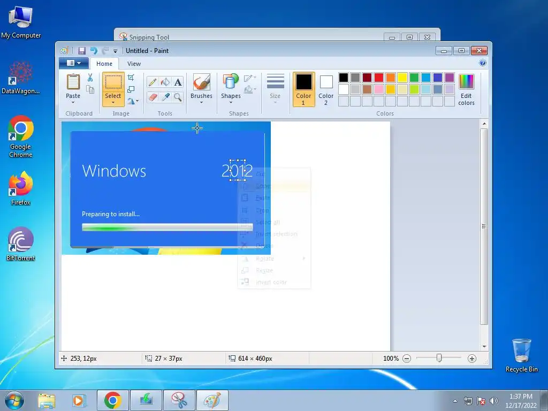The height and width of the screenshot is (411, 548).
Task: Open My Computer desktop icon
Action: coord(21,21)
